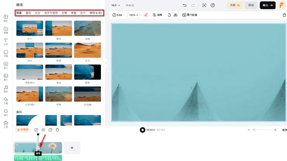Open the 100% speed dropdown
Screen dimensions: 287x161
pos(133,15)
